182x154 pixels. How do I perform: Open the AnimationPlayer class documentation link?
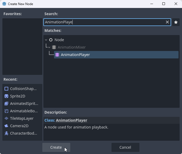[x=71, y=120]
